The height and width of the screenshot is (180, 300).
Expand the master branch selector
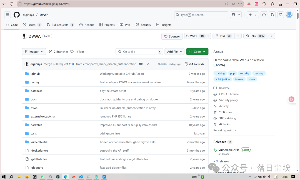34,52
